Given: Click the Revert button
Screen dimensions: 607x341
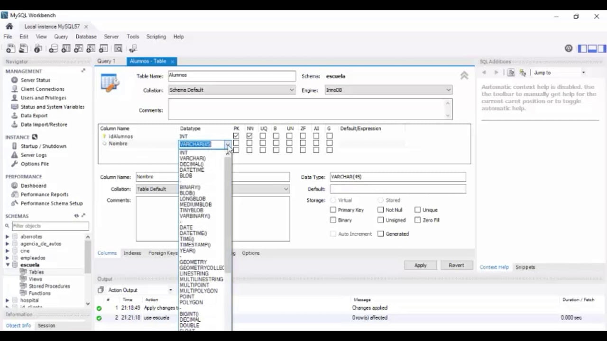Looking at the screenshot, I should coord(456,265).
